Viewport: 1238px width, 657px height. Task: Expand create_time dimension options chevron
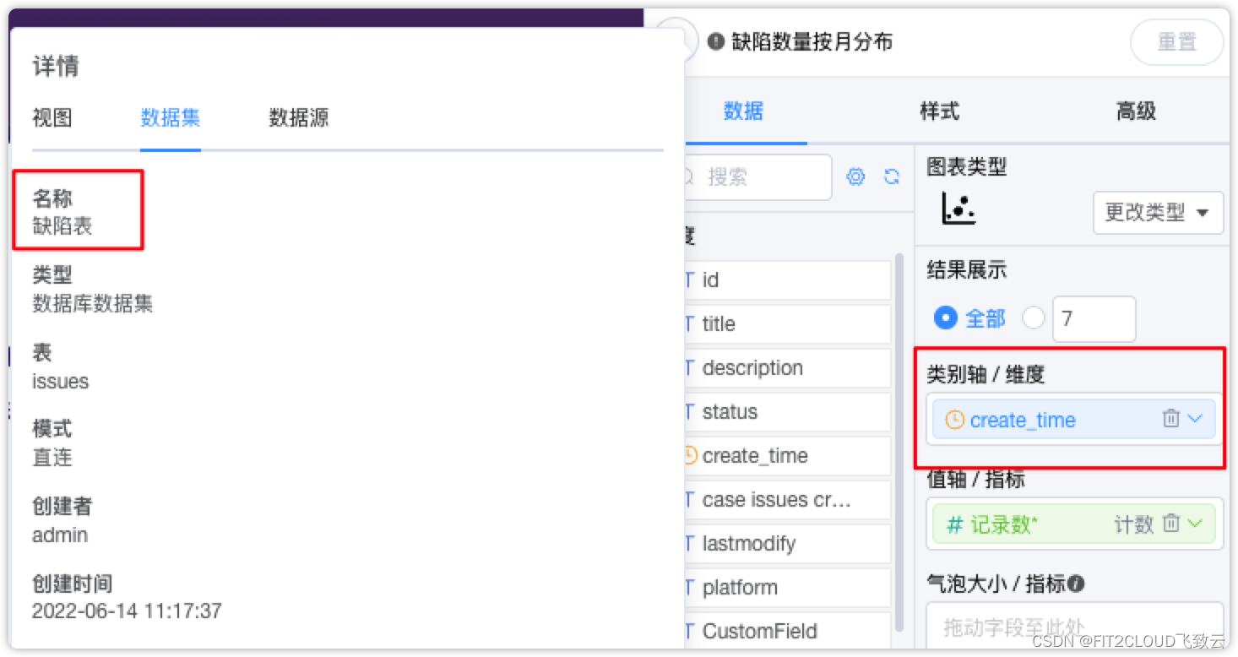(1195, 418)
